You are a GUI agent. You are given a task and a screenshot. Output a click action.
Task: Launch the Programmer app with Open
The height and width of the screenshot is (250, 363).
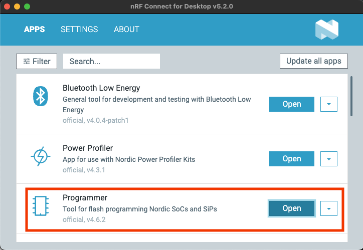click(291, 208)
